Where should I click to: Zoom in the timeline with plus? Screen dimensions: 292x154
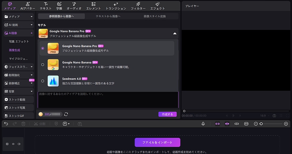[286, 124]
